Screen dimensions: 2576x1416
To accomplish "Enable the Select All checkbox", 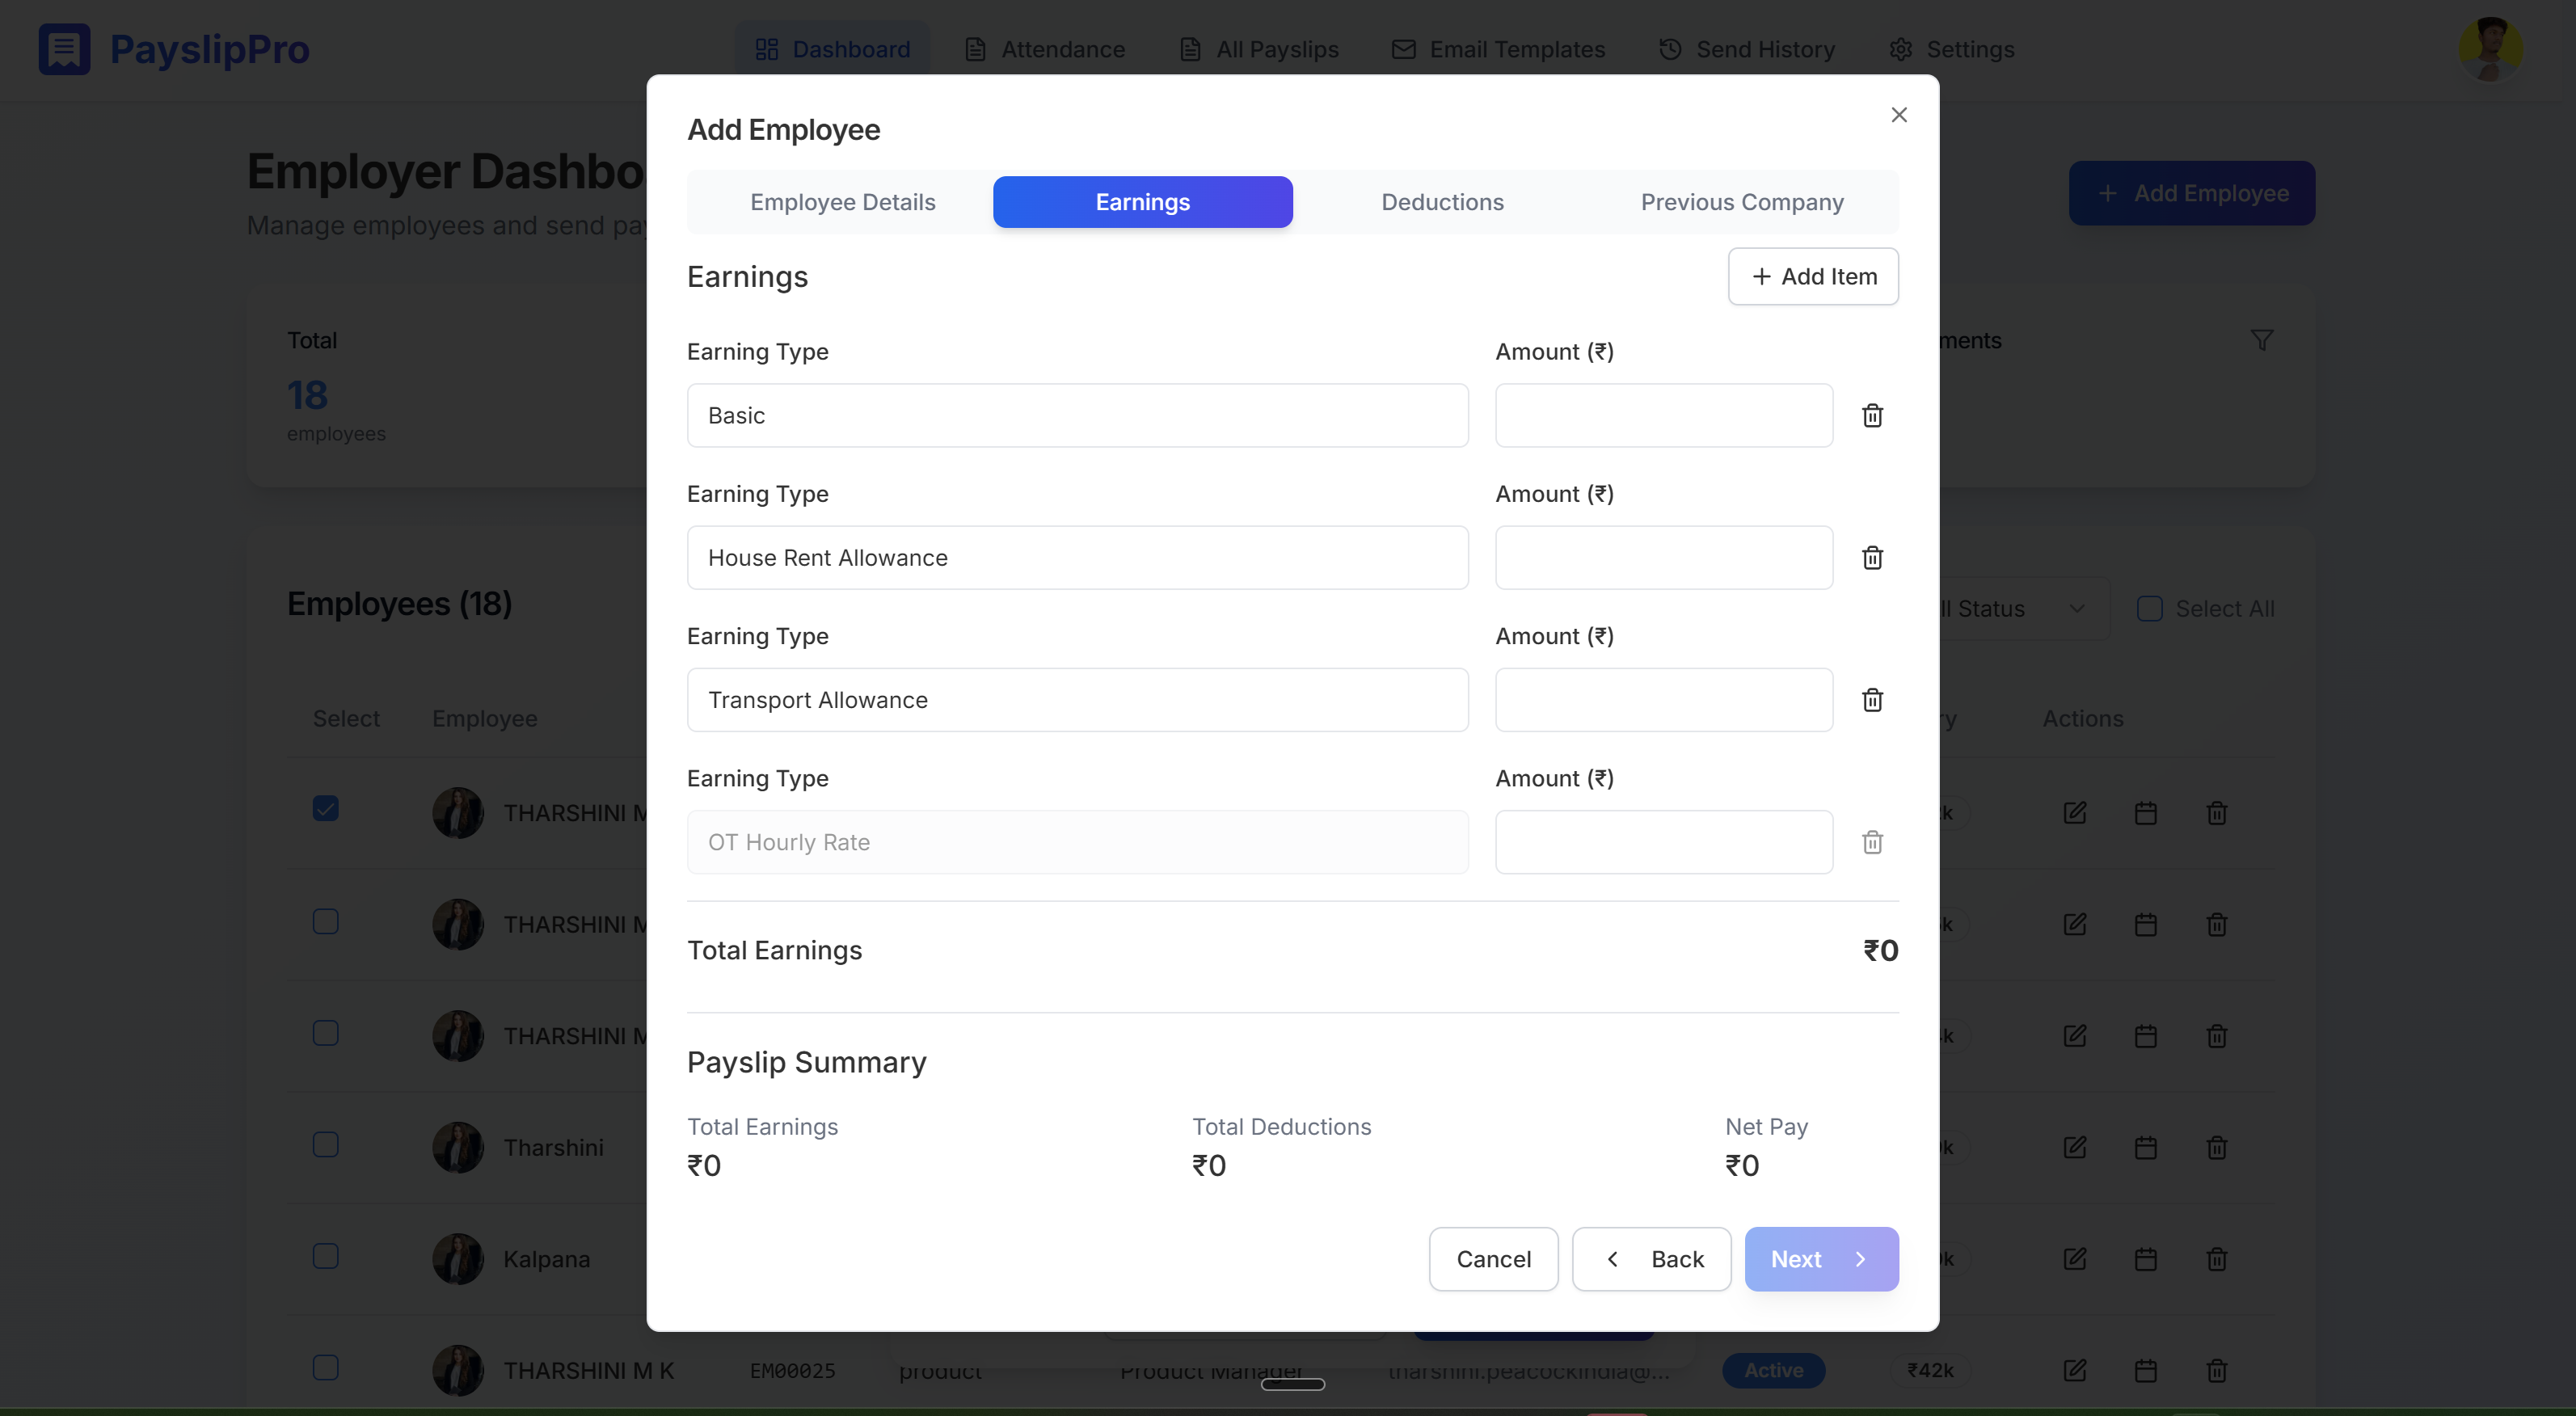I will click(2149, 609).
